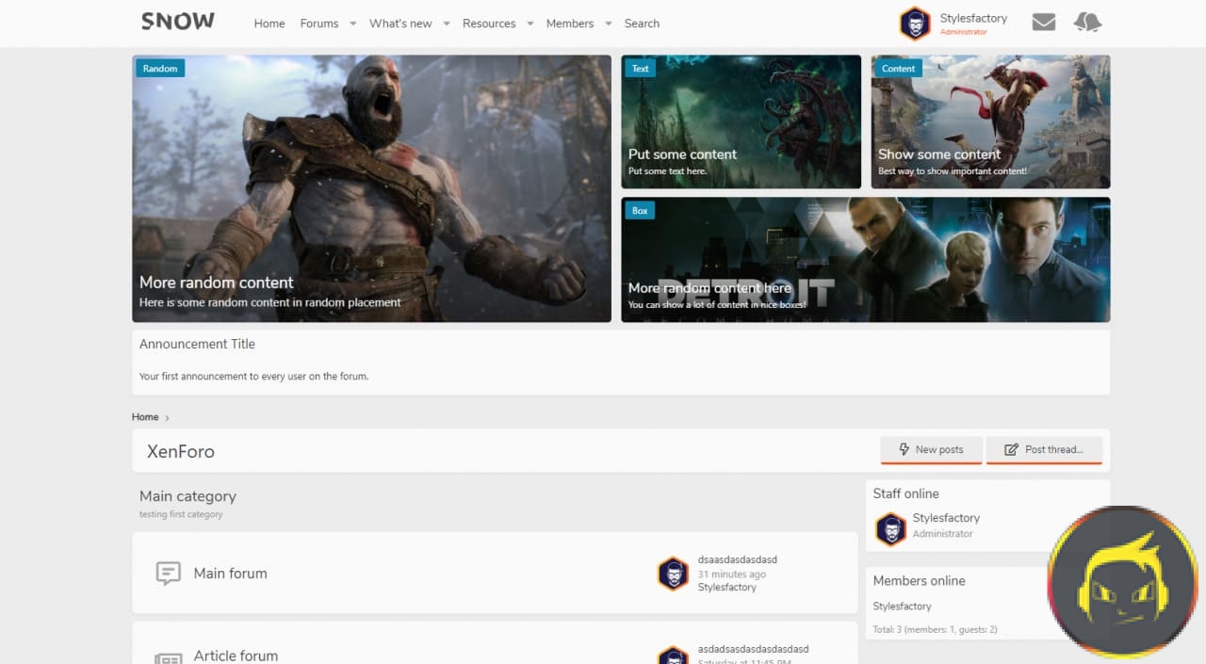
Task: Expand the What's new dropdown arrow
Action: coord(447,24)
